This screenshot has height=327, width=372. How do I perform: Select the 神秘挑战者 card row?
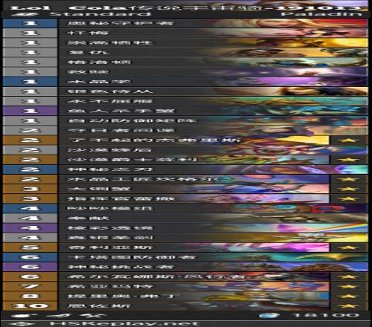(x=185, y=267)
